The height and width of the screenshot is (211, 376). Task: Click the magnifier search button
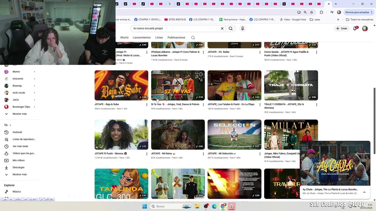pyautogui.click(x=231, y=28)
